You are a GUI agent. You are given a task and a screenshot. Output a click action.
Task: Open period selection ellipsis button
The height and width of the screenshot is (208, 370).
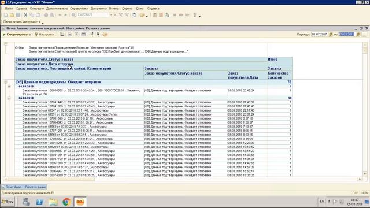tap(364, 35)
